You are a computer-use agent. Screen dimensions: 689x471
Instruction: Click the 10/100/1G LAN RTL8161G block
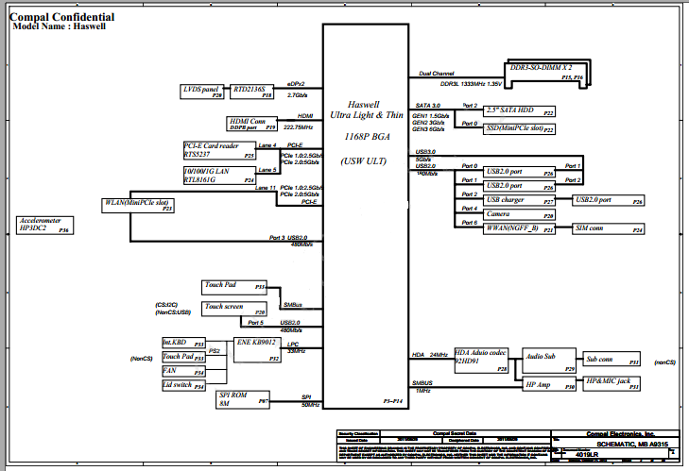pos(219,175)
